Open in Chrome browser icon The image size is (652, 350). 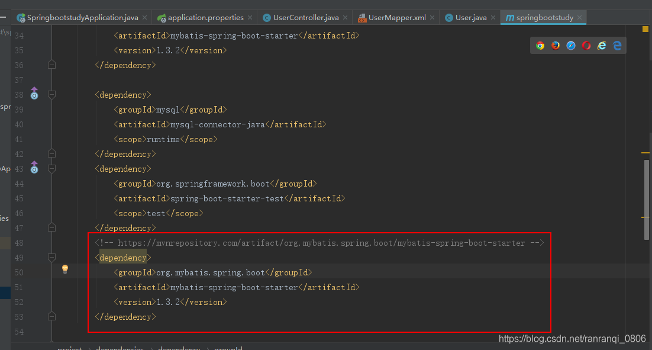click(540, 46)
